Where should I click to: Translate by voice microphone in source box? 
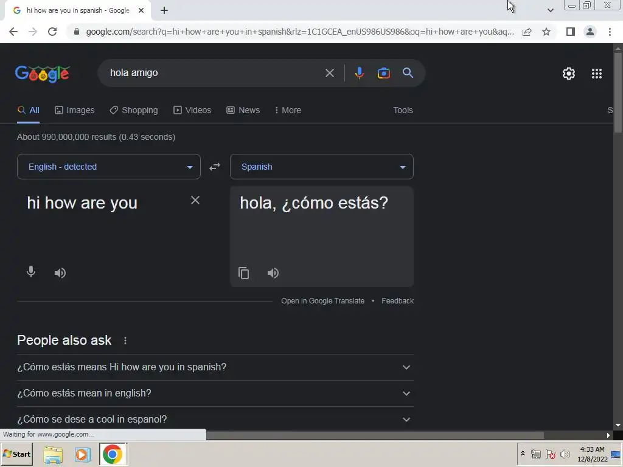click(x=31, y=272)
